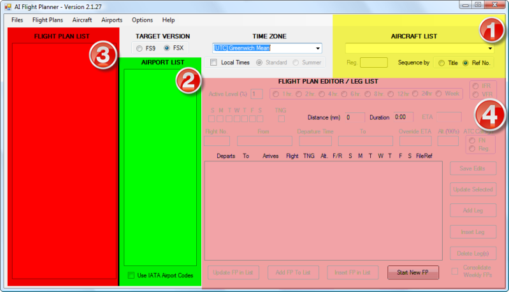Click the Reg. input field
This screenshot has height=292, width=509.
374,62
